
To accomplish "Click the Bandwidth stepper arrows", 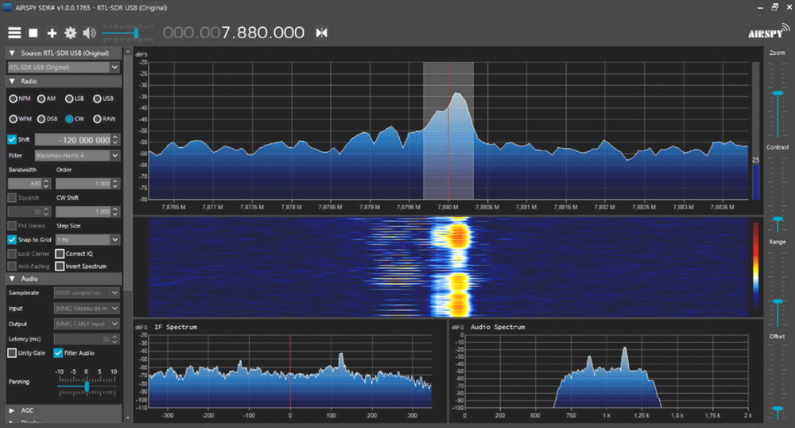I will (47, 184).
